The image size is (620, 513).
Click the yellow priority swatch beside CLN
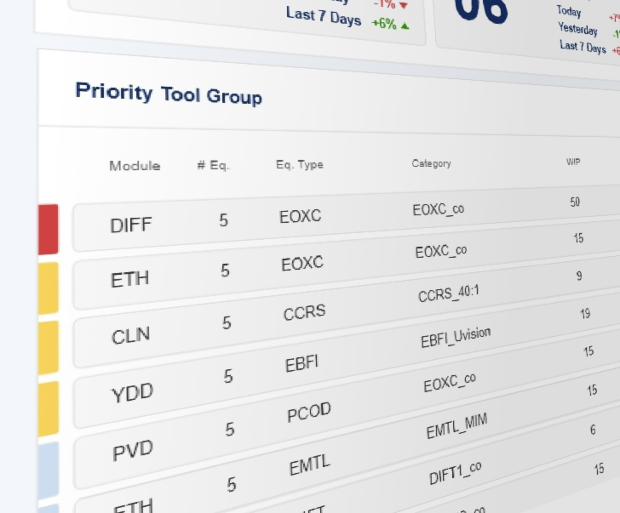pyautogui.click(x=48, y=348)
